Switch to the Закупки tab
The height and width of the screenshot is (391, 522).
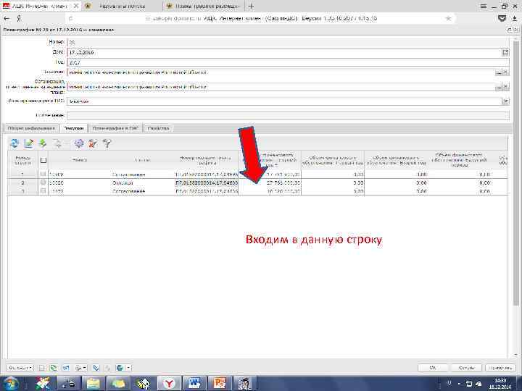[x=73, y=128]
